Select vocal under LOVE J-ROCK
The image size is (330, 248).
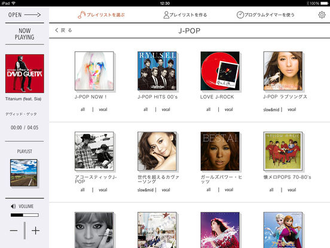click(x=229, y=110)
